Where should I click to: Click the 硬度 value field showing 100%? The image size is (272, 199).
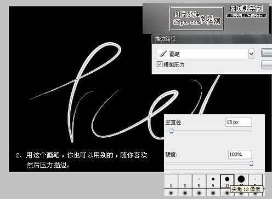[240, 154]
